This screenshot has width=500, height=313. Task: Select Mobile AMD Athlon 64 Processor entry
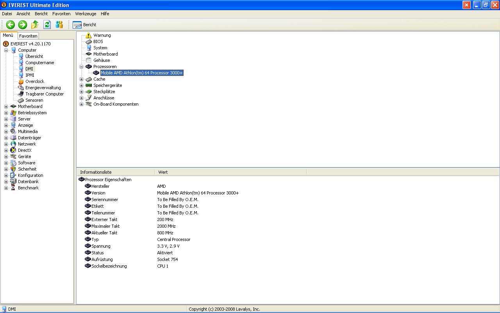(x=142, y=73)
